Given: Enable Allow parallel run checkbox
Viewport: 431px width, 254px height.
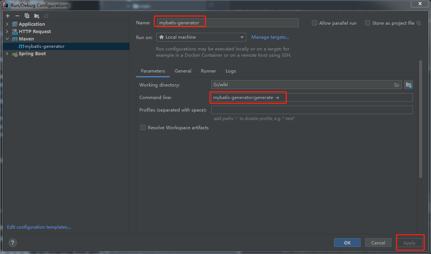Looking at the screenshot, I should (314, 23).
